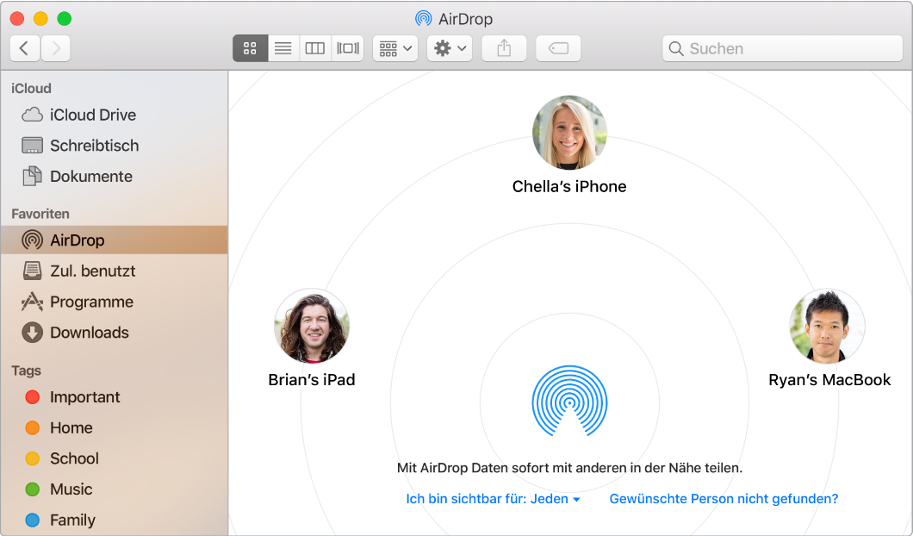Open iCloud Drive from the sidebar

pos(91,115)
